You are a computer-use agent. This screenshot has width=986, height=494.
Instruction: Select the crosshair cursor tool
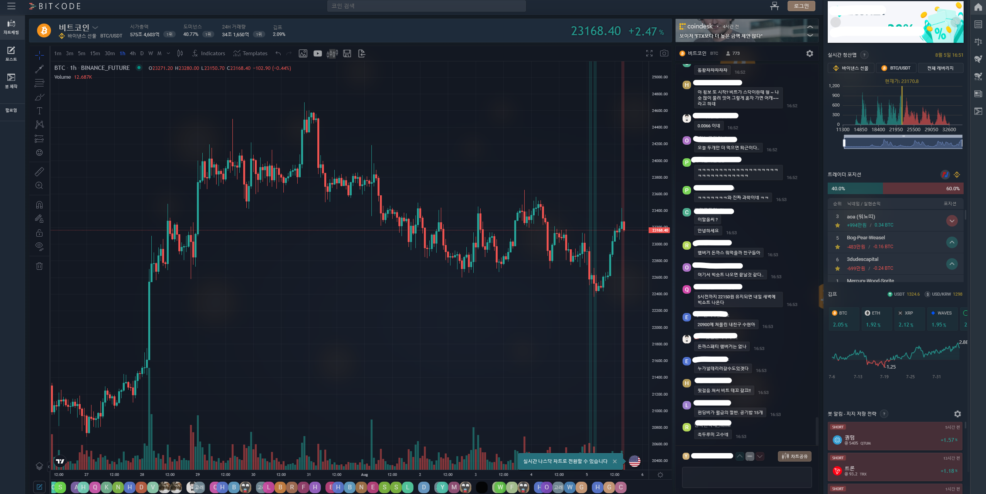(39, 56)
